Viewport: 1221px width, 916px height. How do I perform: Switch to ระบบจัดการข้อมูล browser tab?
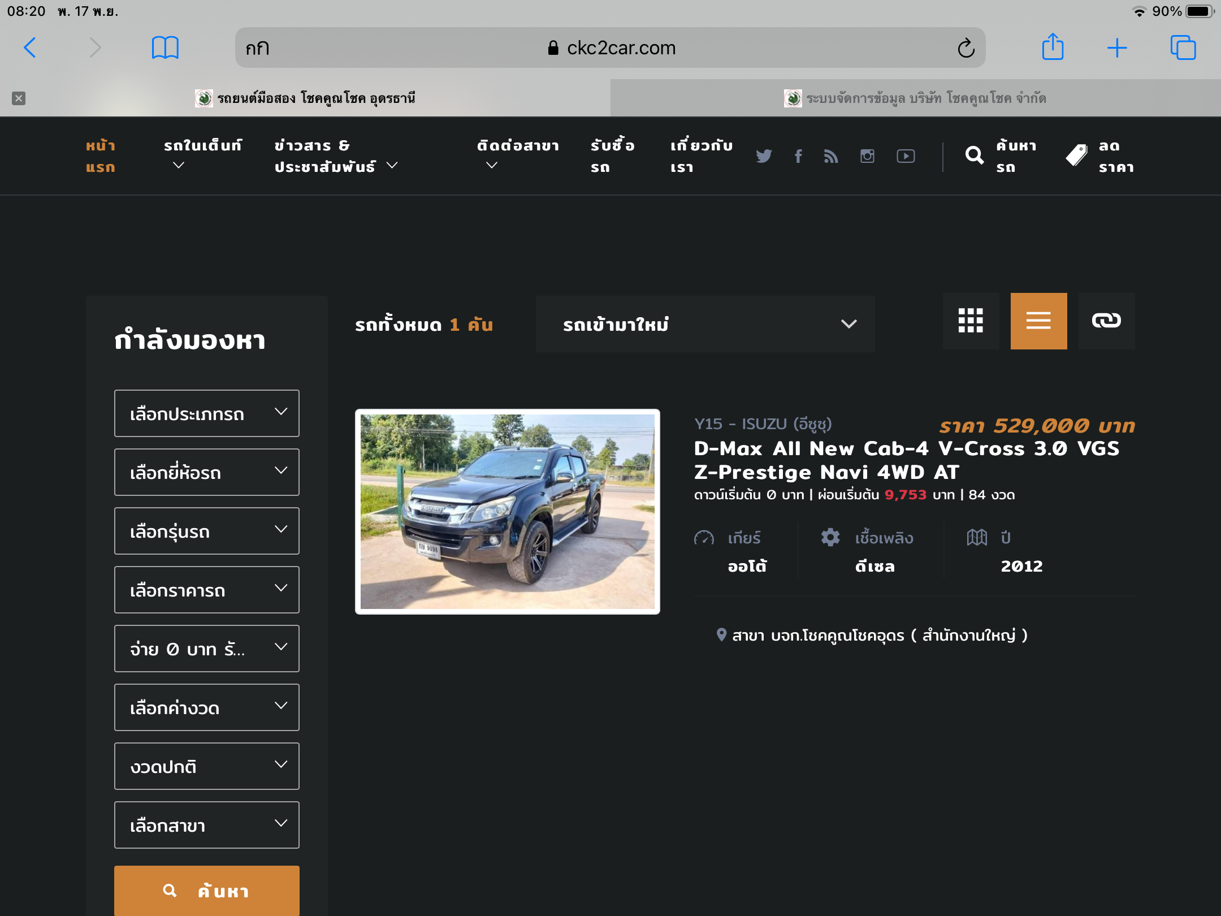pos(916,98)
